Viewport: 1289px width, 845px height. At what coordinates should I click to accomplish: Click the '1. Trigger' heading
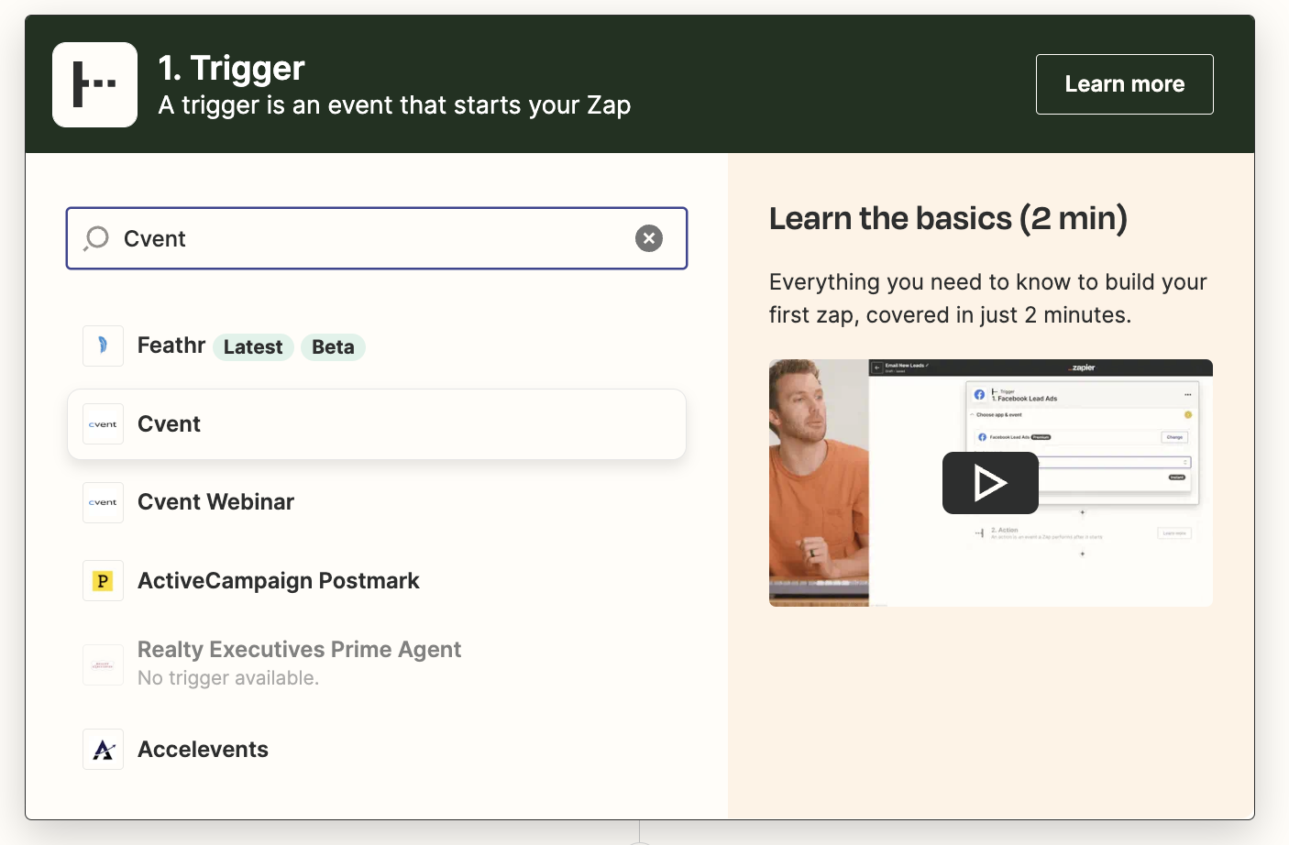[231, 68]
